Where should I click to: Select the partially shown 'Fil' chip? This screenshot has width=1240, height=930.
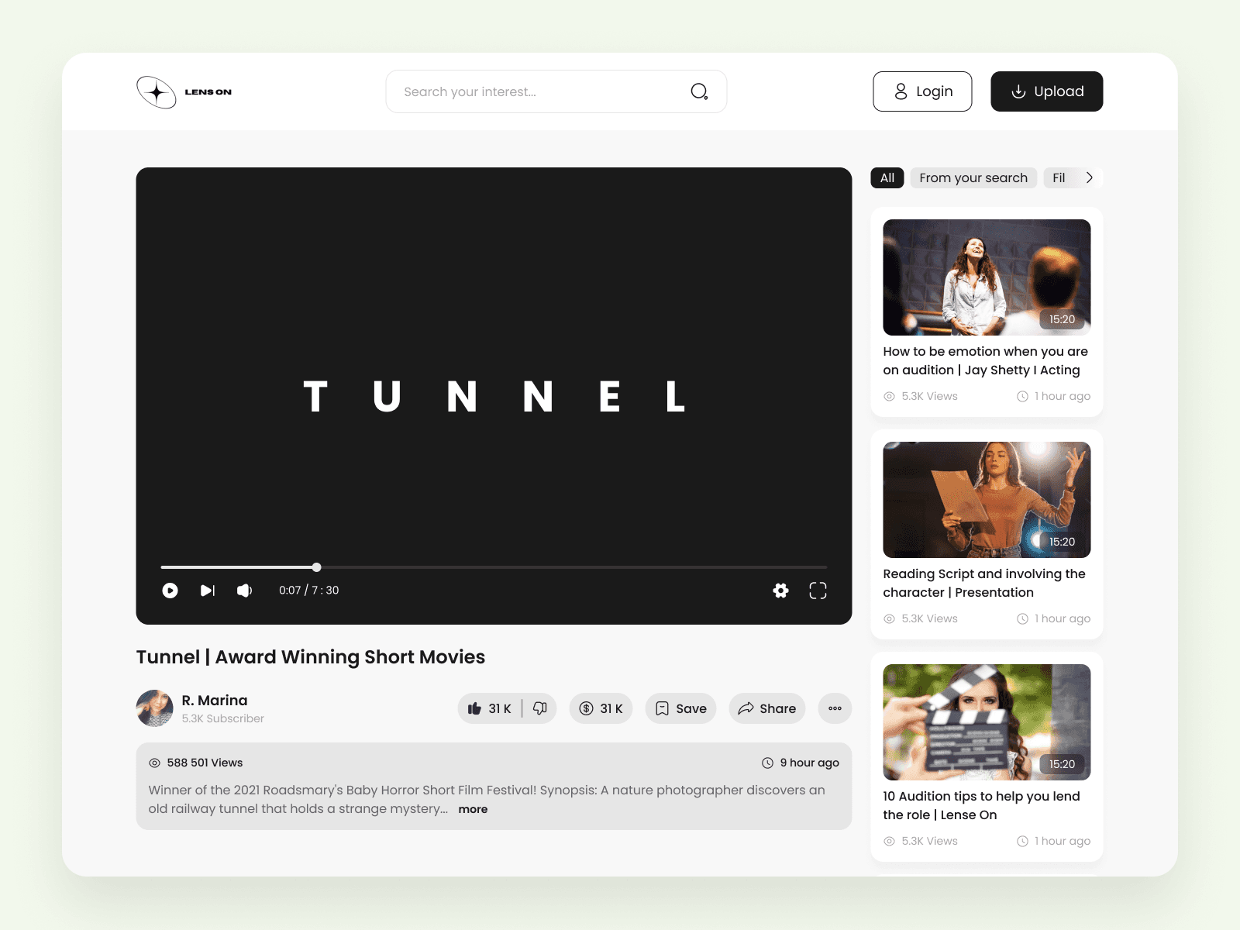(1059, 177)
